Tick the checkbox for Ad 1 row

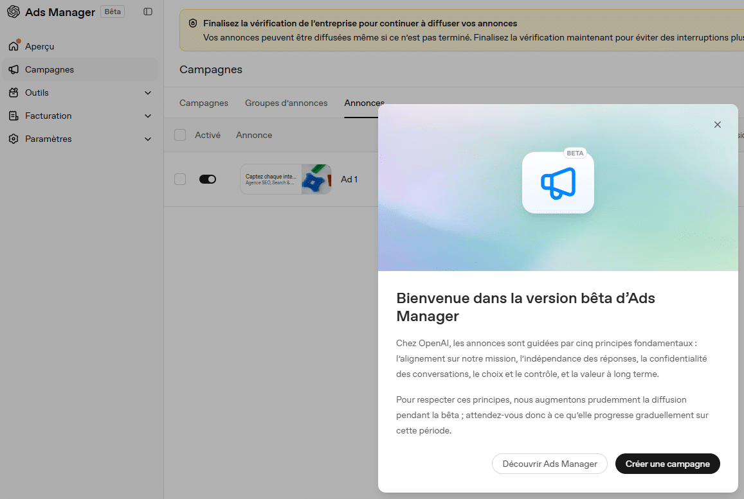click(x=180, y=179)
